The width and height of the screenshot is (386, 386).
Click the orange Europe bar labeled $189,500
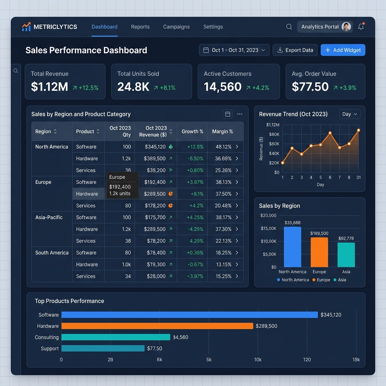(319, 252)
